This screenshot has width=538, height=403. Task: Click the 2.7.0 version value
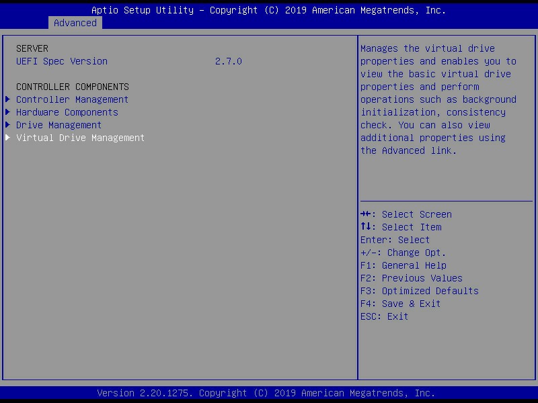(x=229, y=61)
